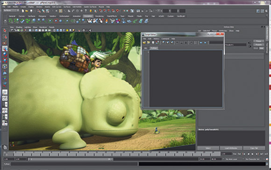The height and width of the screenshot is (170, 271).
Task: Switch to the Dynamics shelf tab
Action: (88, 16)
